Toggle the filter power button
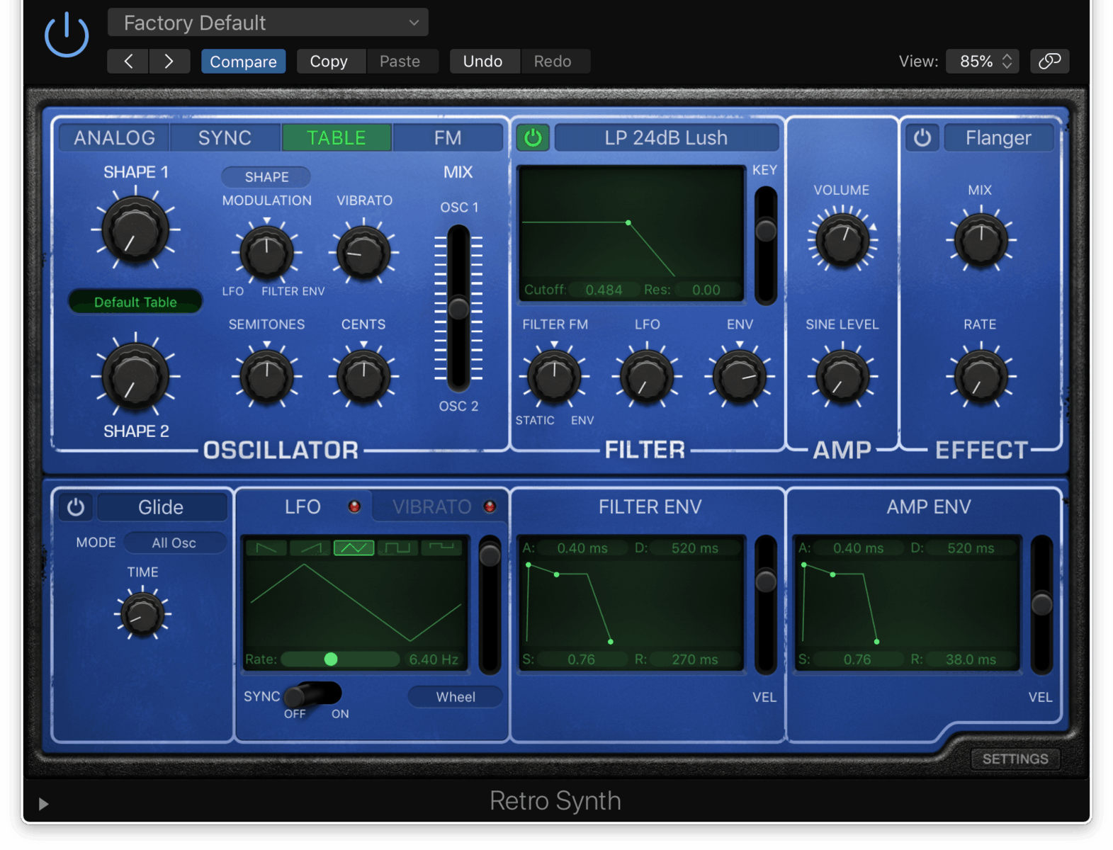Screen dimensions: 1113x850 533,137
